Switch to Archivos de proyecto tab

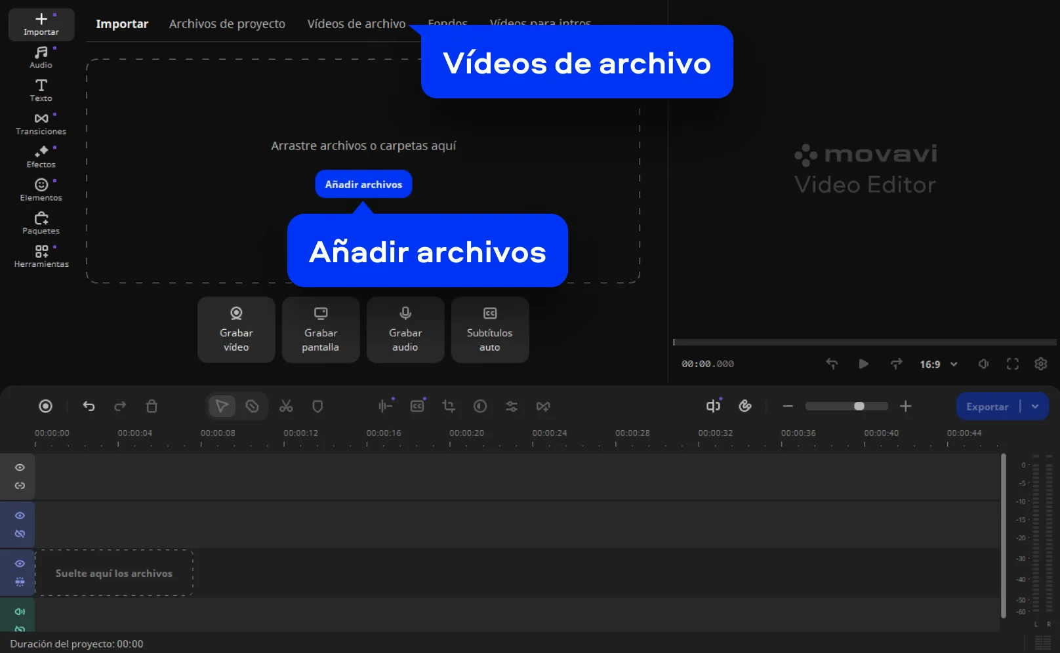(x=227, y=24)
